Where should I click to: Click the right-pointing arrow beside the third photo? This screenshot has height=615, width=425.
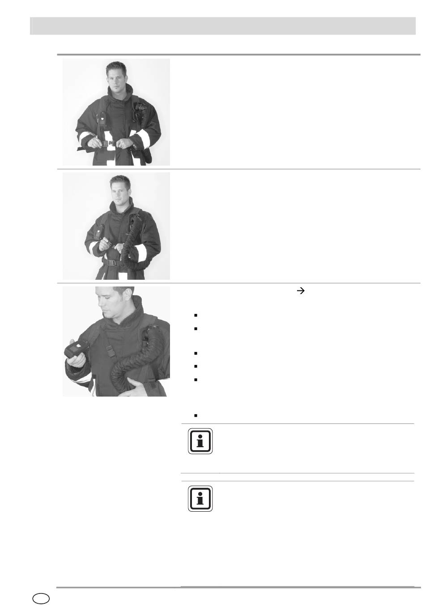coord(301,291)
